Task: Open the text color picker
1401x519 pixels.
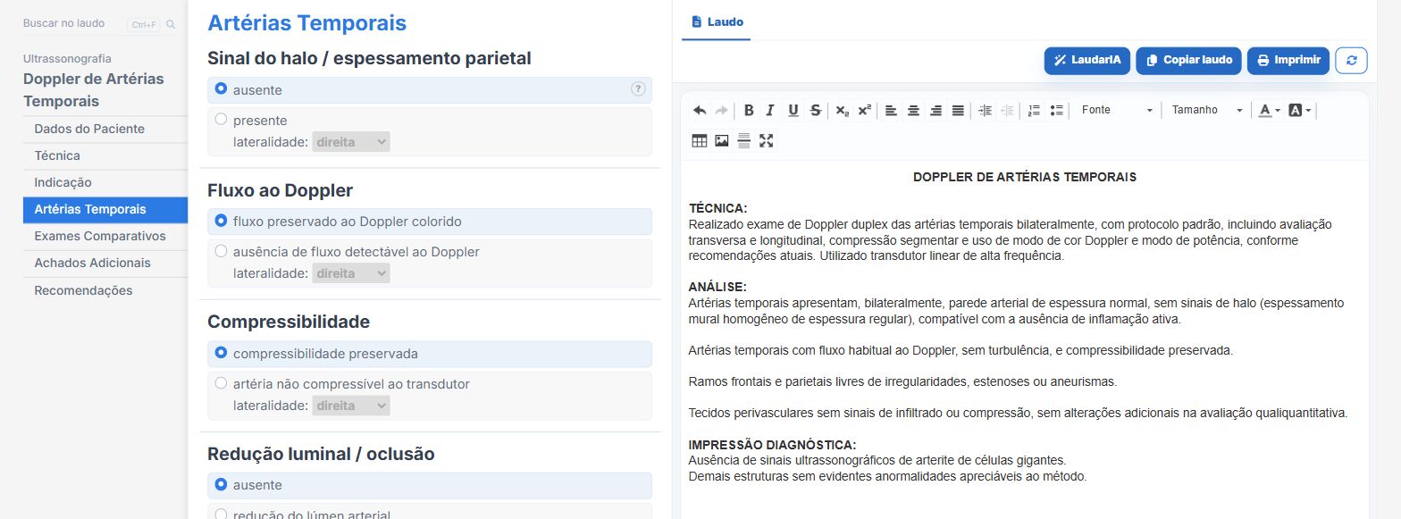Action: pyautogui.click(x=1269, y=110)
